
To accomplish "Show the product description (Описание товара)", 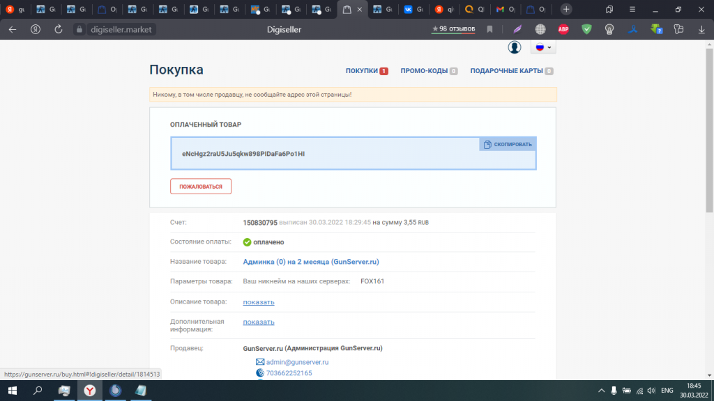I will tap(259, 302).
